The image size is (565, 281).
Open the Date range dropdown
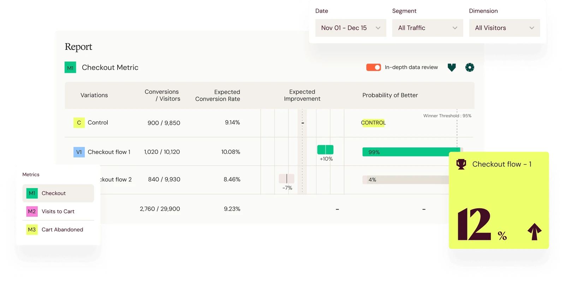[x=351, y=28]
